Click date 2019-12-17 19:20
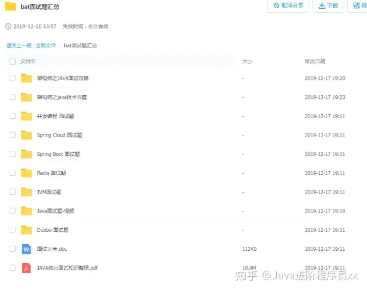The width and height of the screenshot is (367, 290). (x=325, y=78)
